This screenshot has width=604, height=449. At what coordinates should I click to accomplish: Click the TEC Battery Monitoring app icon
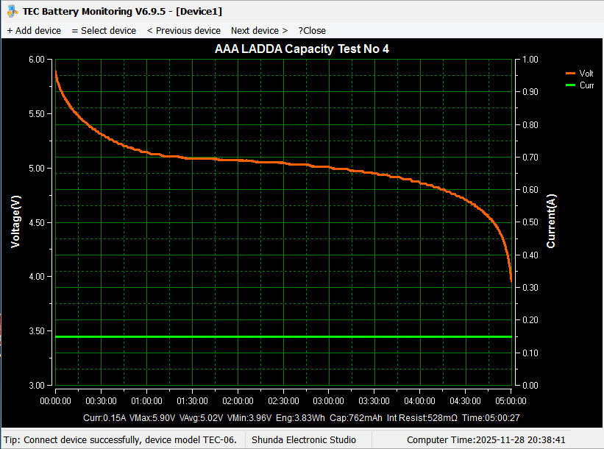[13, 11]
